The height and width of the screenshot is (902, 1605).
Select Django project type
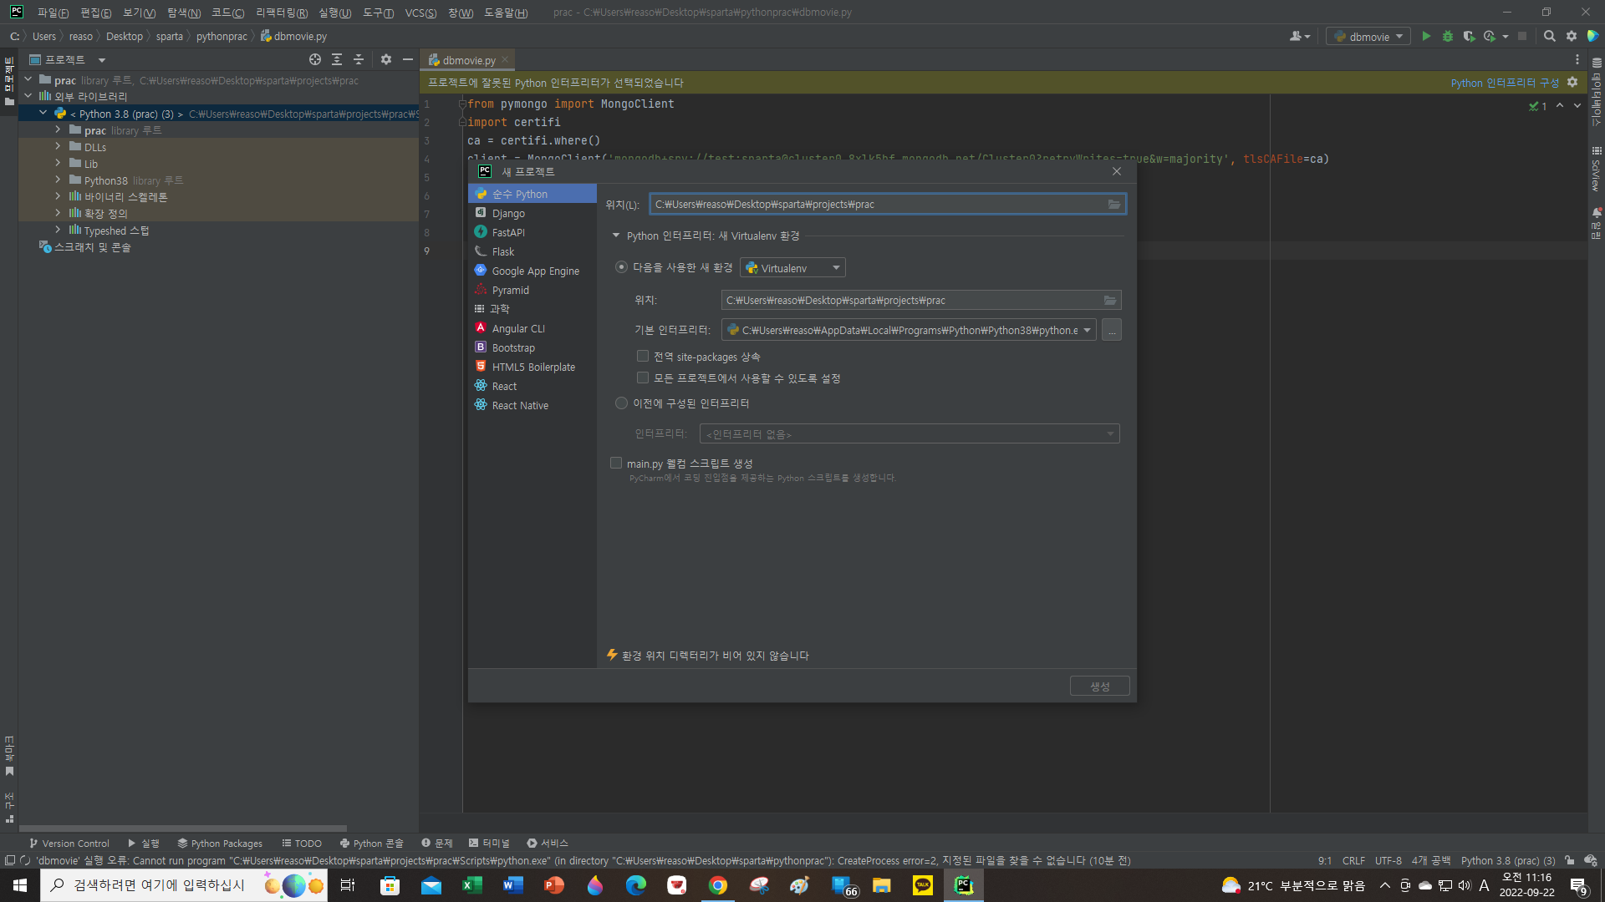click(x=508, y=213)
